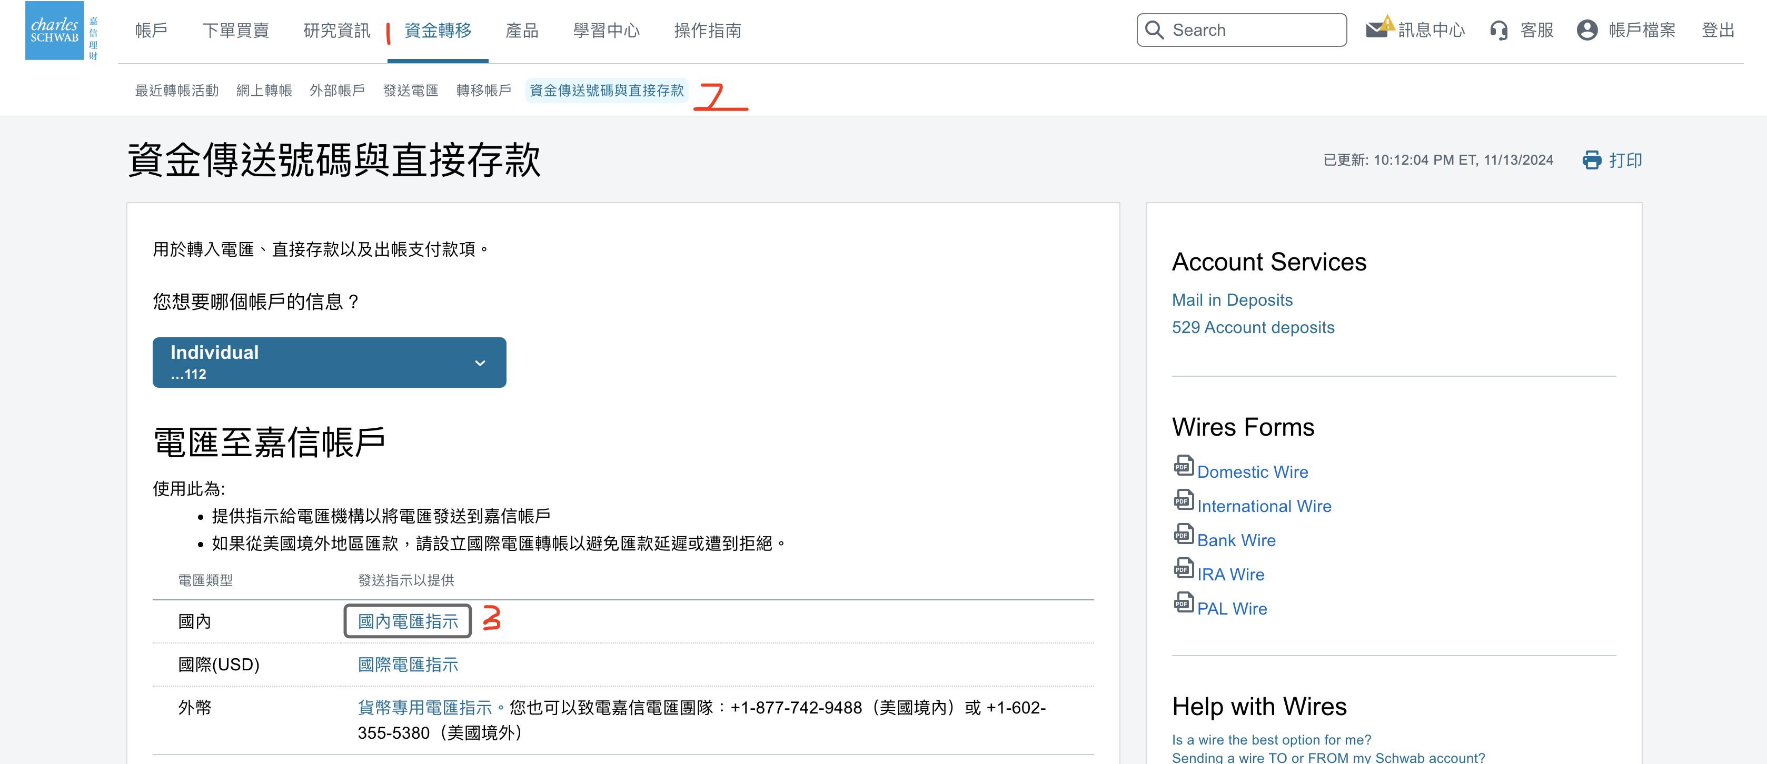Open the IRA Wire PDF form
1767x764 pixels.
click(x=1230, y=574)
